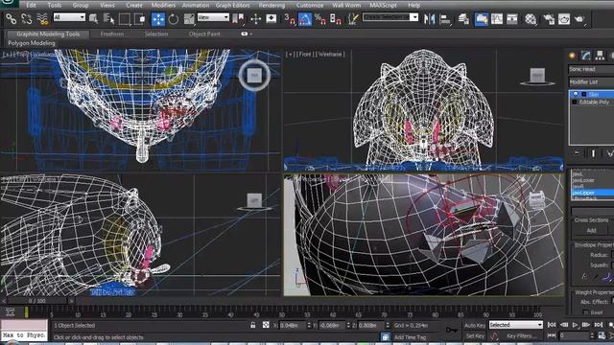Click Select and Manipulate icon
The height and width of the screenshot is (345, 614).
[256, 19]
